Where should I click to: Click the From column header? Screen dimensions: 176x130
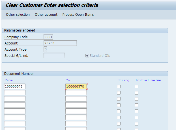9,80
